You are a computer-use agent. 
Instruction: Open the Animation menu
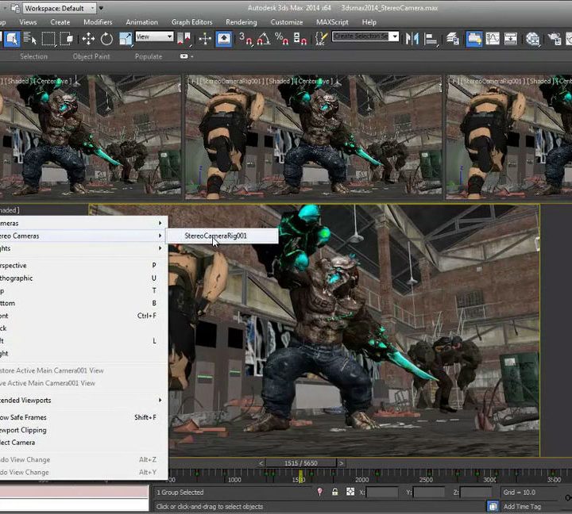pos(142,22)
